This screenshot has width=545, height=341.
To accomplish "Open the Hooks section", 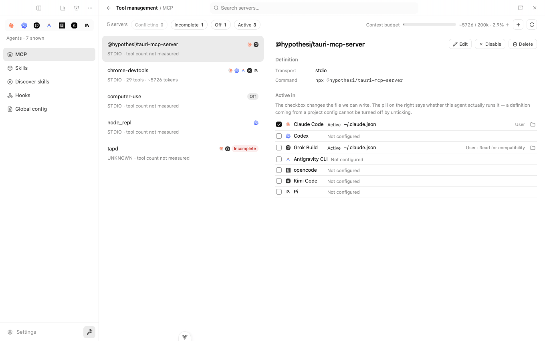I will (x=49, y=95).
